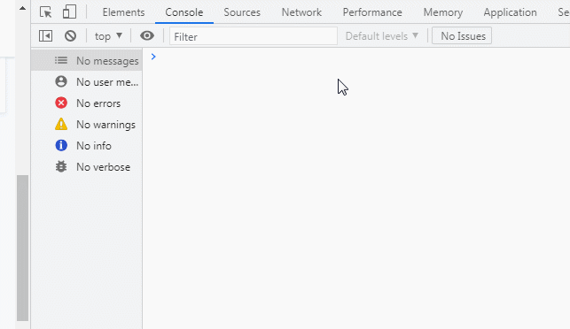570x329 pixels.
Task: Clear console with the ban icon
Action: click(x=71, y=36)
